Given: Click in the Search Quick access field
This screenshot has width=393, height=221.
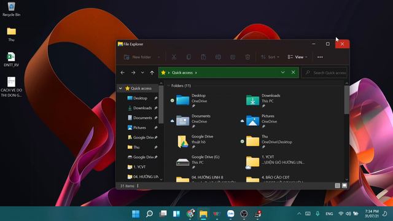Looking at the screenshot, I should 324,72.
